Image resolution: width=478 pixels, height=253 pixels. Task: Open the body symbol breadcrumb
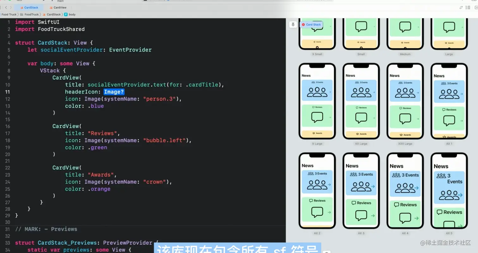tap(70, 15)
